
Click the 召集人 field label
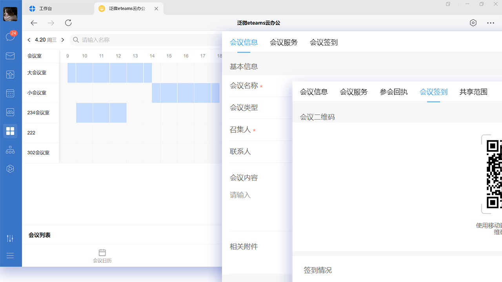[x=240, y=129]
